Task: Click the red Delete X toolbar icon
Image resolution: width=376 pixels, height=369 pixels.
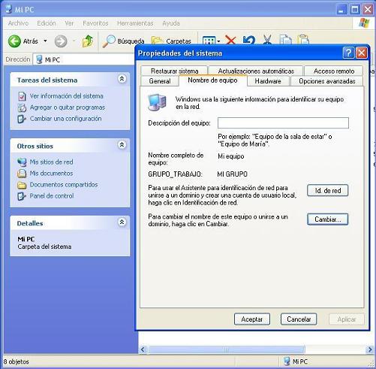Action: [x=230, y=40]
